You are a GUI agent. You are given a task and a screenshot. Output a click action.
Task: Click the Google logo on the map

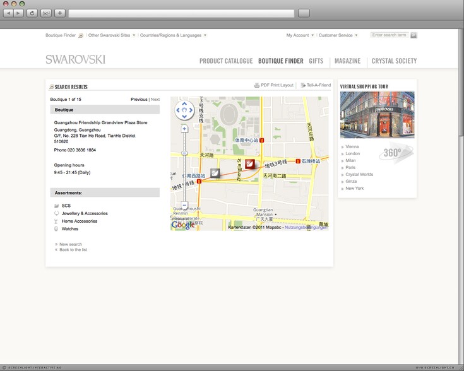[183, 225]
